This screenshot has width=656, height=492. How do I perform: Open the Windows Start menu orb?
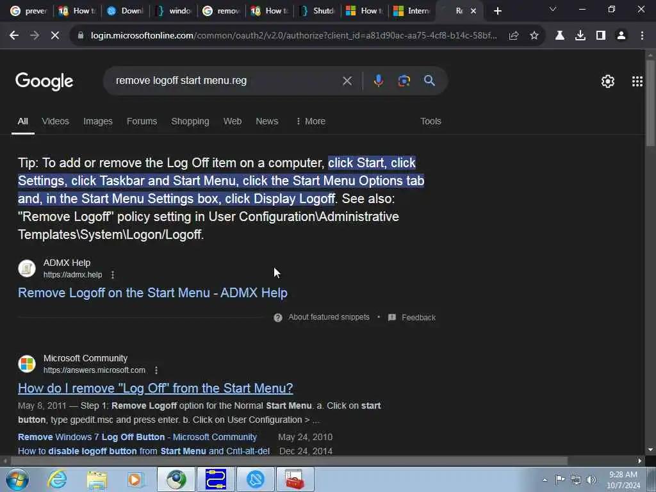[17, 479]
